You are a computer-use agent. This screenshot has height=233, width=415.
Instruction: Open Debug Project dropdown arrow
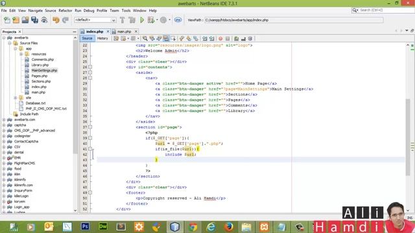(157, 20)
